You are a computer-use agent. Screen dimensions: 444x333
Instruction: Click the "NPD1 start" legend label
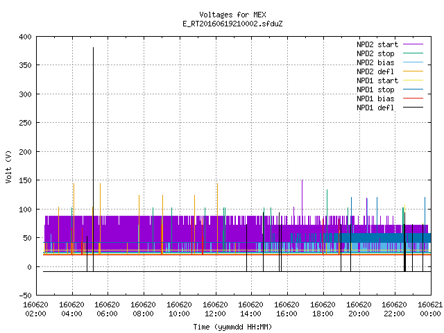tap(377, 80)
